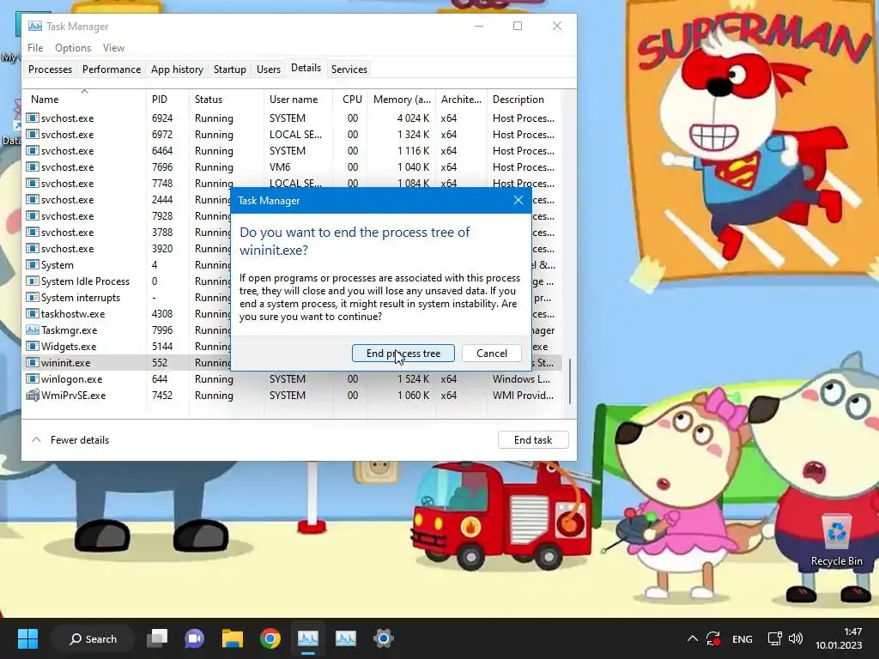Switch to the Services tab
Screen dimensions: 879x659
point(349,69)
